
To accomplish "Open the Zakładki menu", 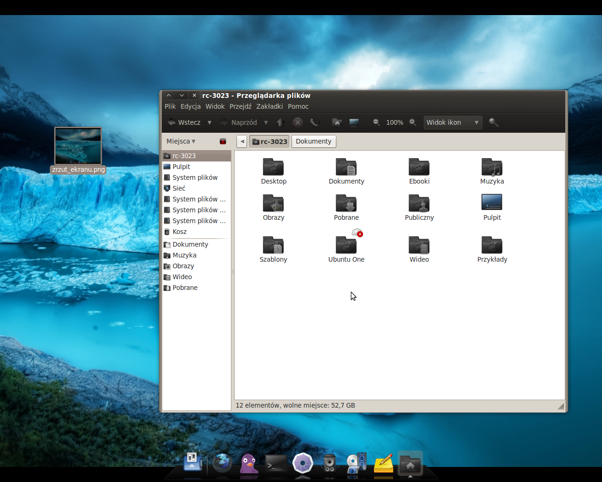I will click(269, 106).
